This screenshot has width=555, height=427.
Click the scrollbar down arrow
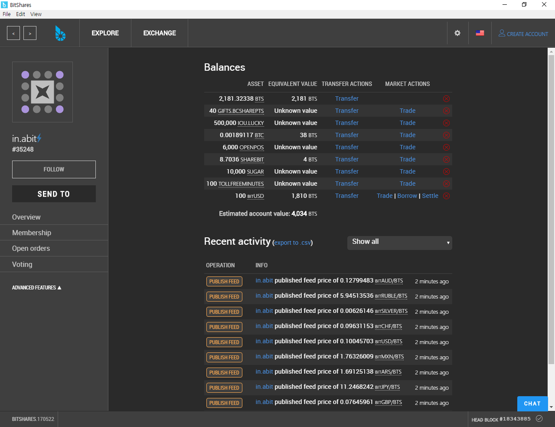click(x=551, y=407)
